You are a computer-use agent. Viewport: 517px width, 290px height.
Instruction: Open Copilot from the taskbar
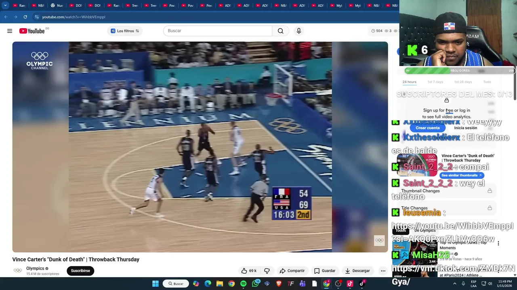tap(196, 284)
